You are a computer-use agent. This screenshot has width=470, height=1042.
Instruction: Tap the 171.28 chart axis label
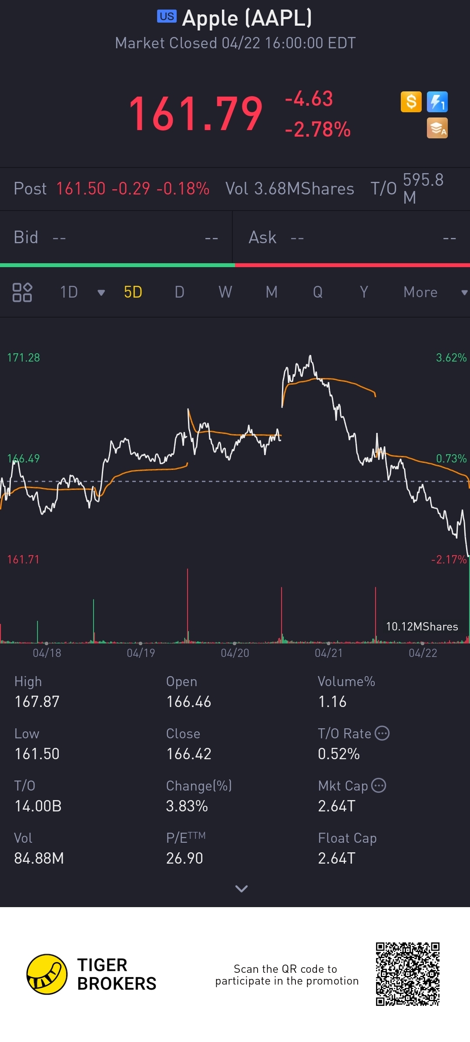click(23, 358)
